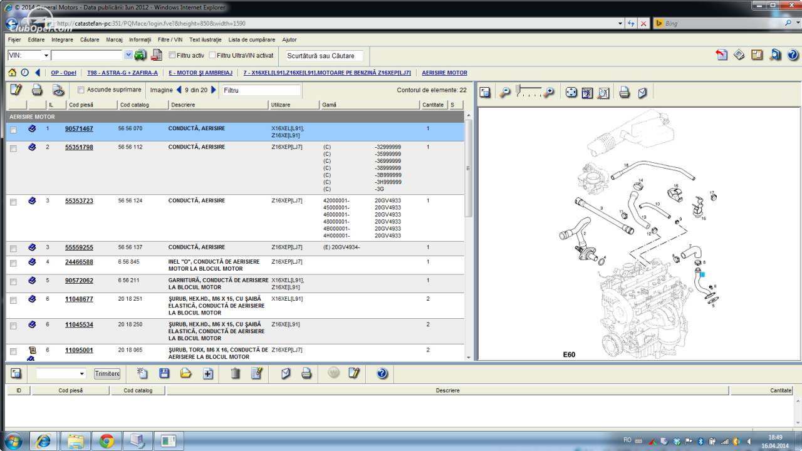This screenshot has height=451, width=802.
Task: Open the Căutare menu
Action: [90, 39]
